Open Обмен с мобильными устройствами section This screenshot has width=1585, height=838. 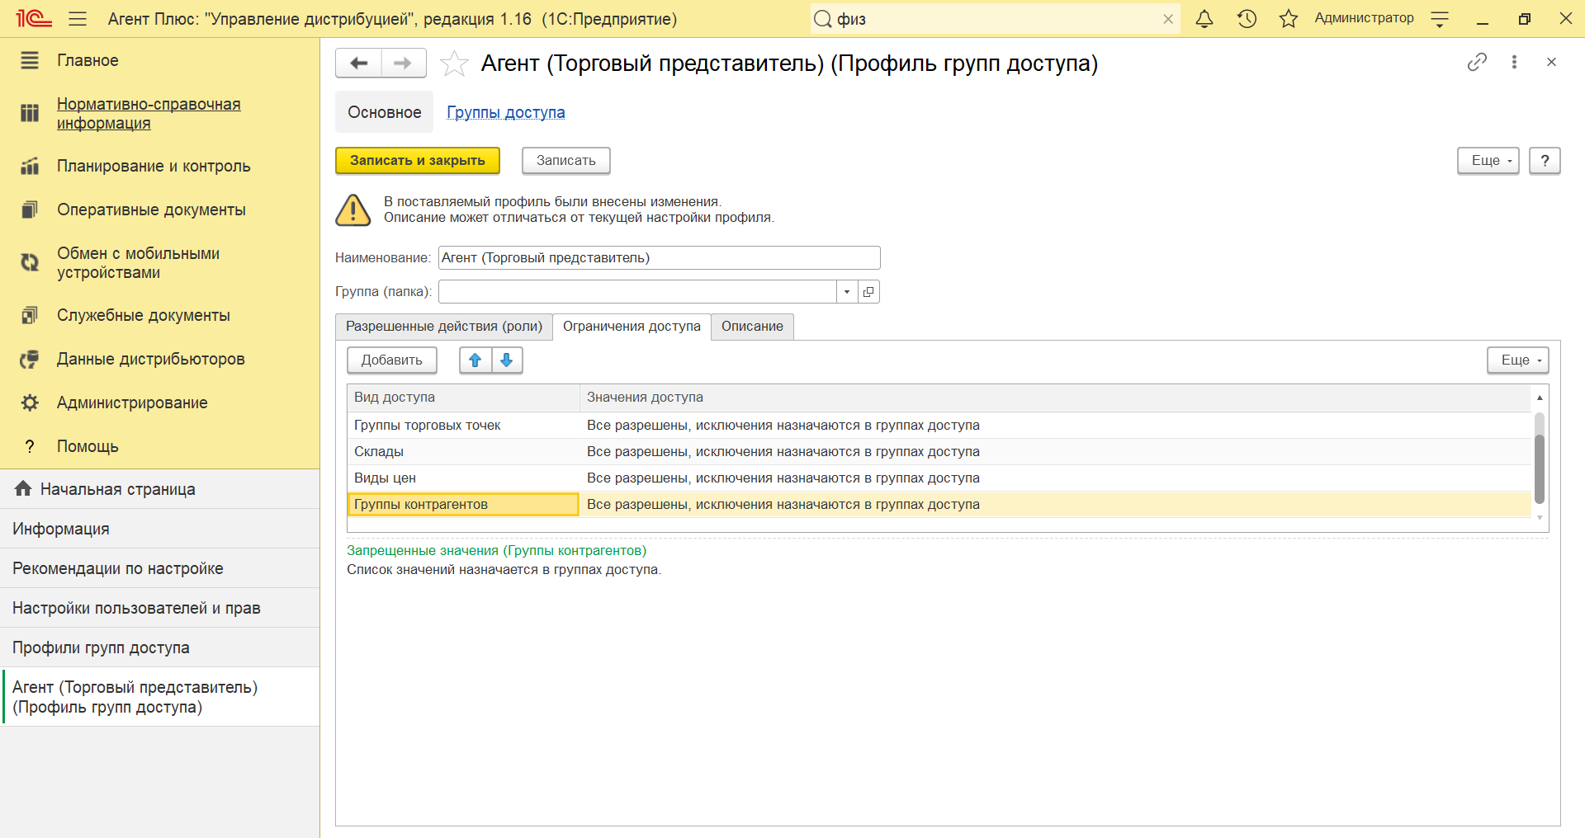click(138, 263)
